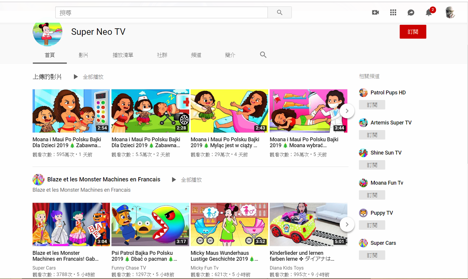Switch to the 播放清單 tab

point(123,55)
